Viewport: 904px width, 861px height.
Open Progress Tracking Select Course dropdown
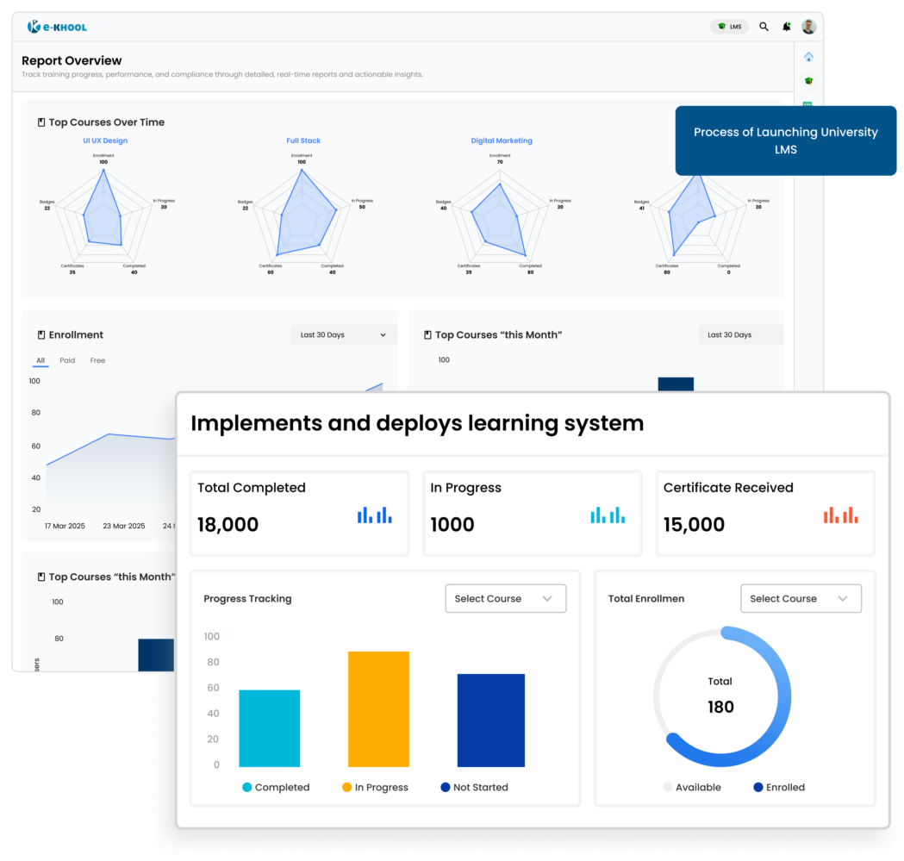click(x=505, y=598)
